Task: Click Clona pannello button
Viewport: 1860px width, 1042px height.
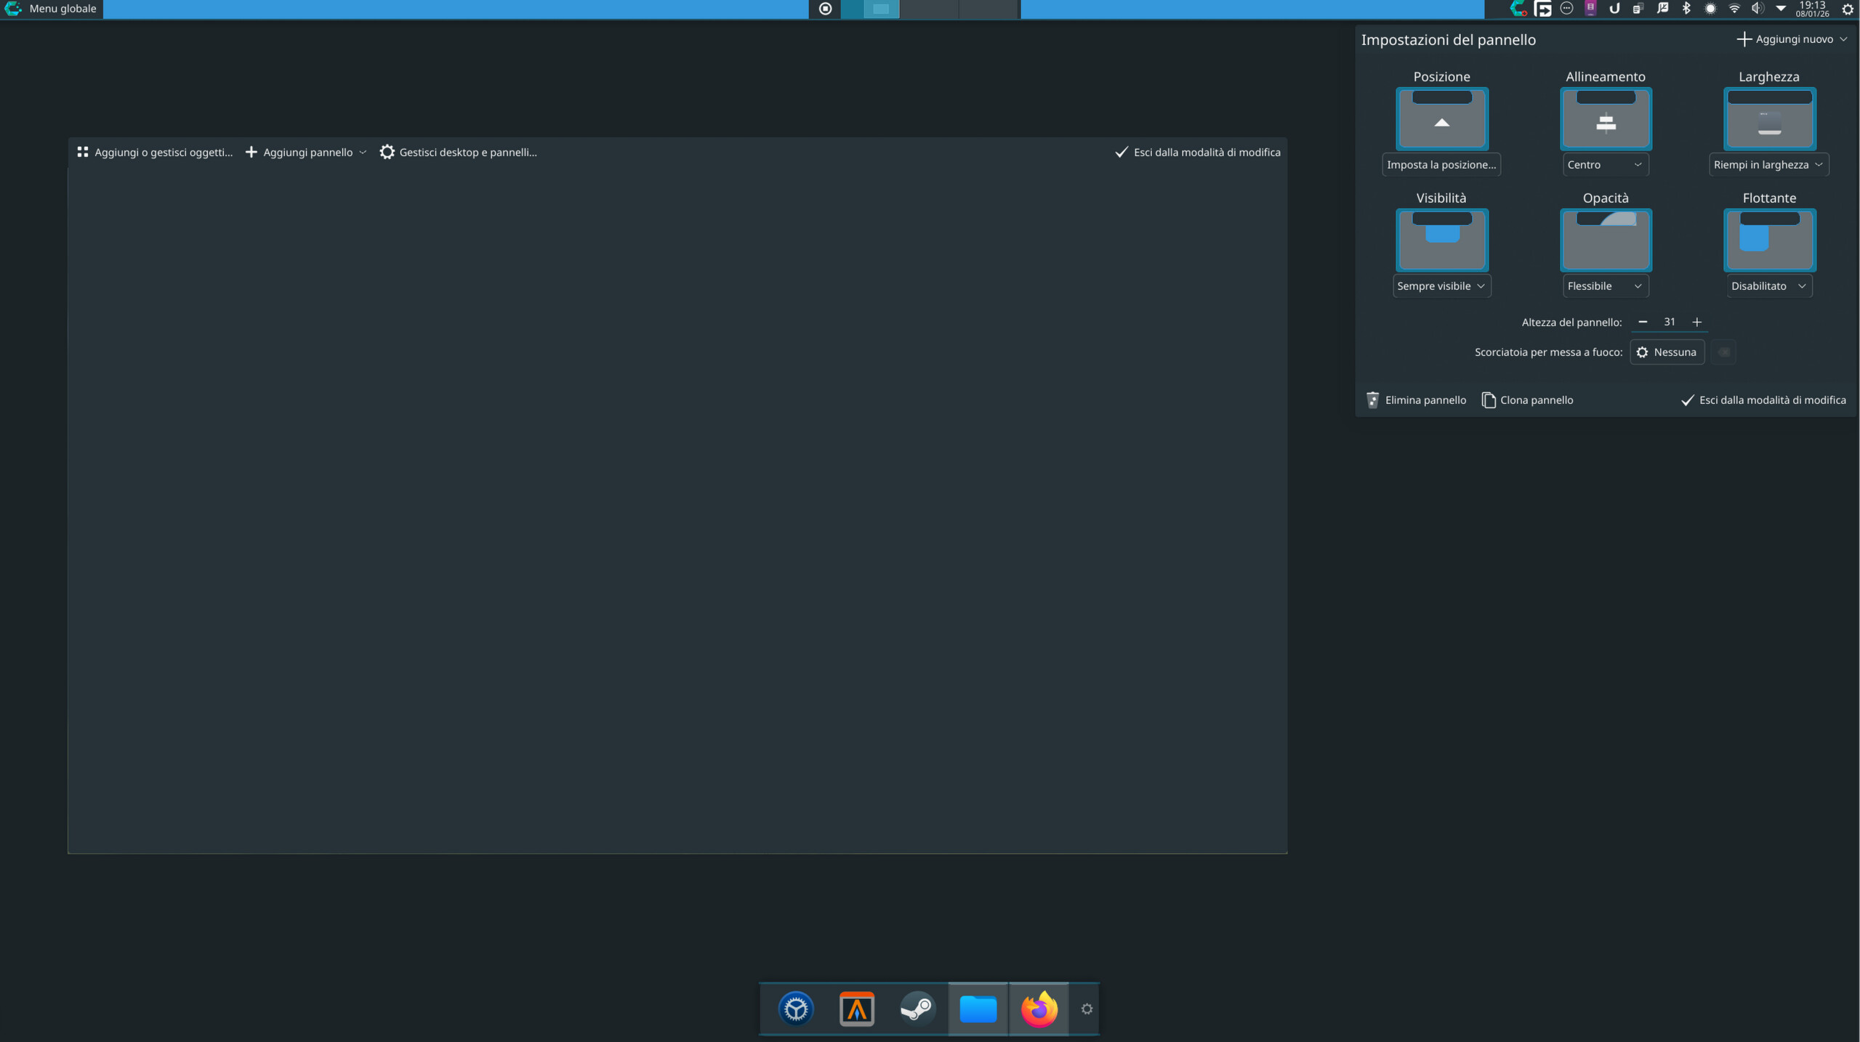Action: click(x=1527, y=400)
